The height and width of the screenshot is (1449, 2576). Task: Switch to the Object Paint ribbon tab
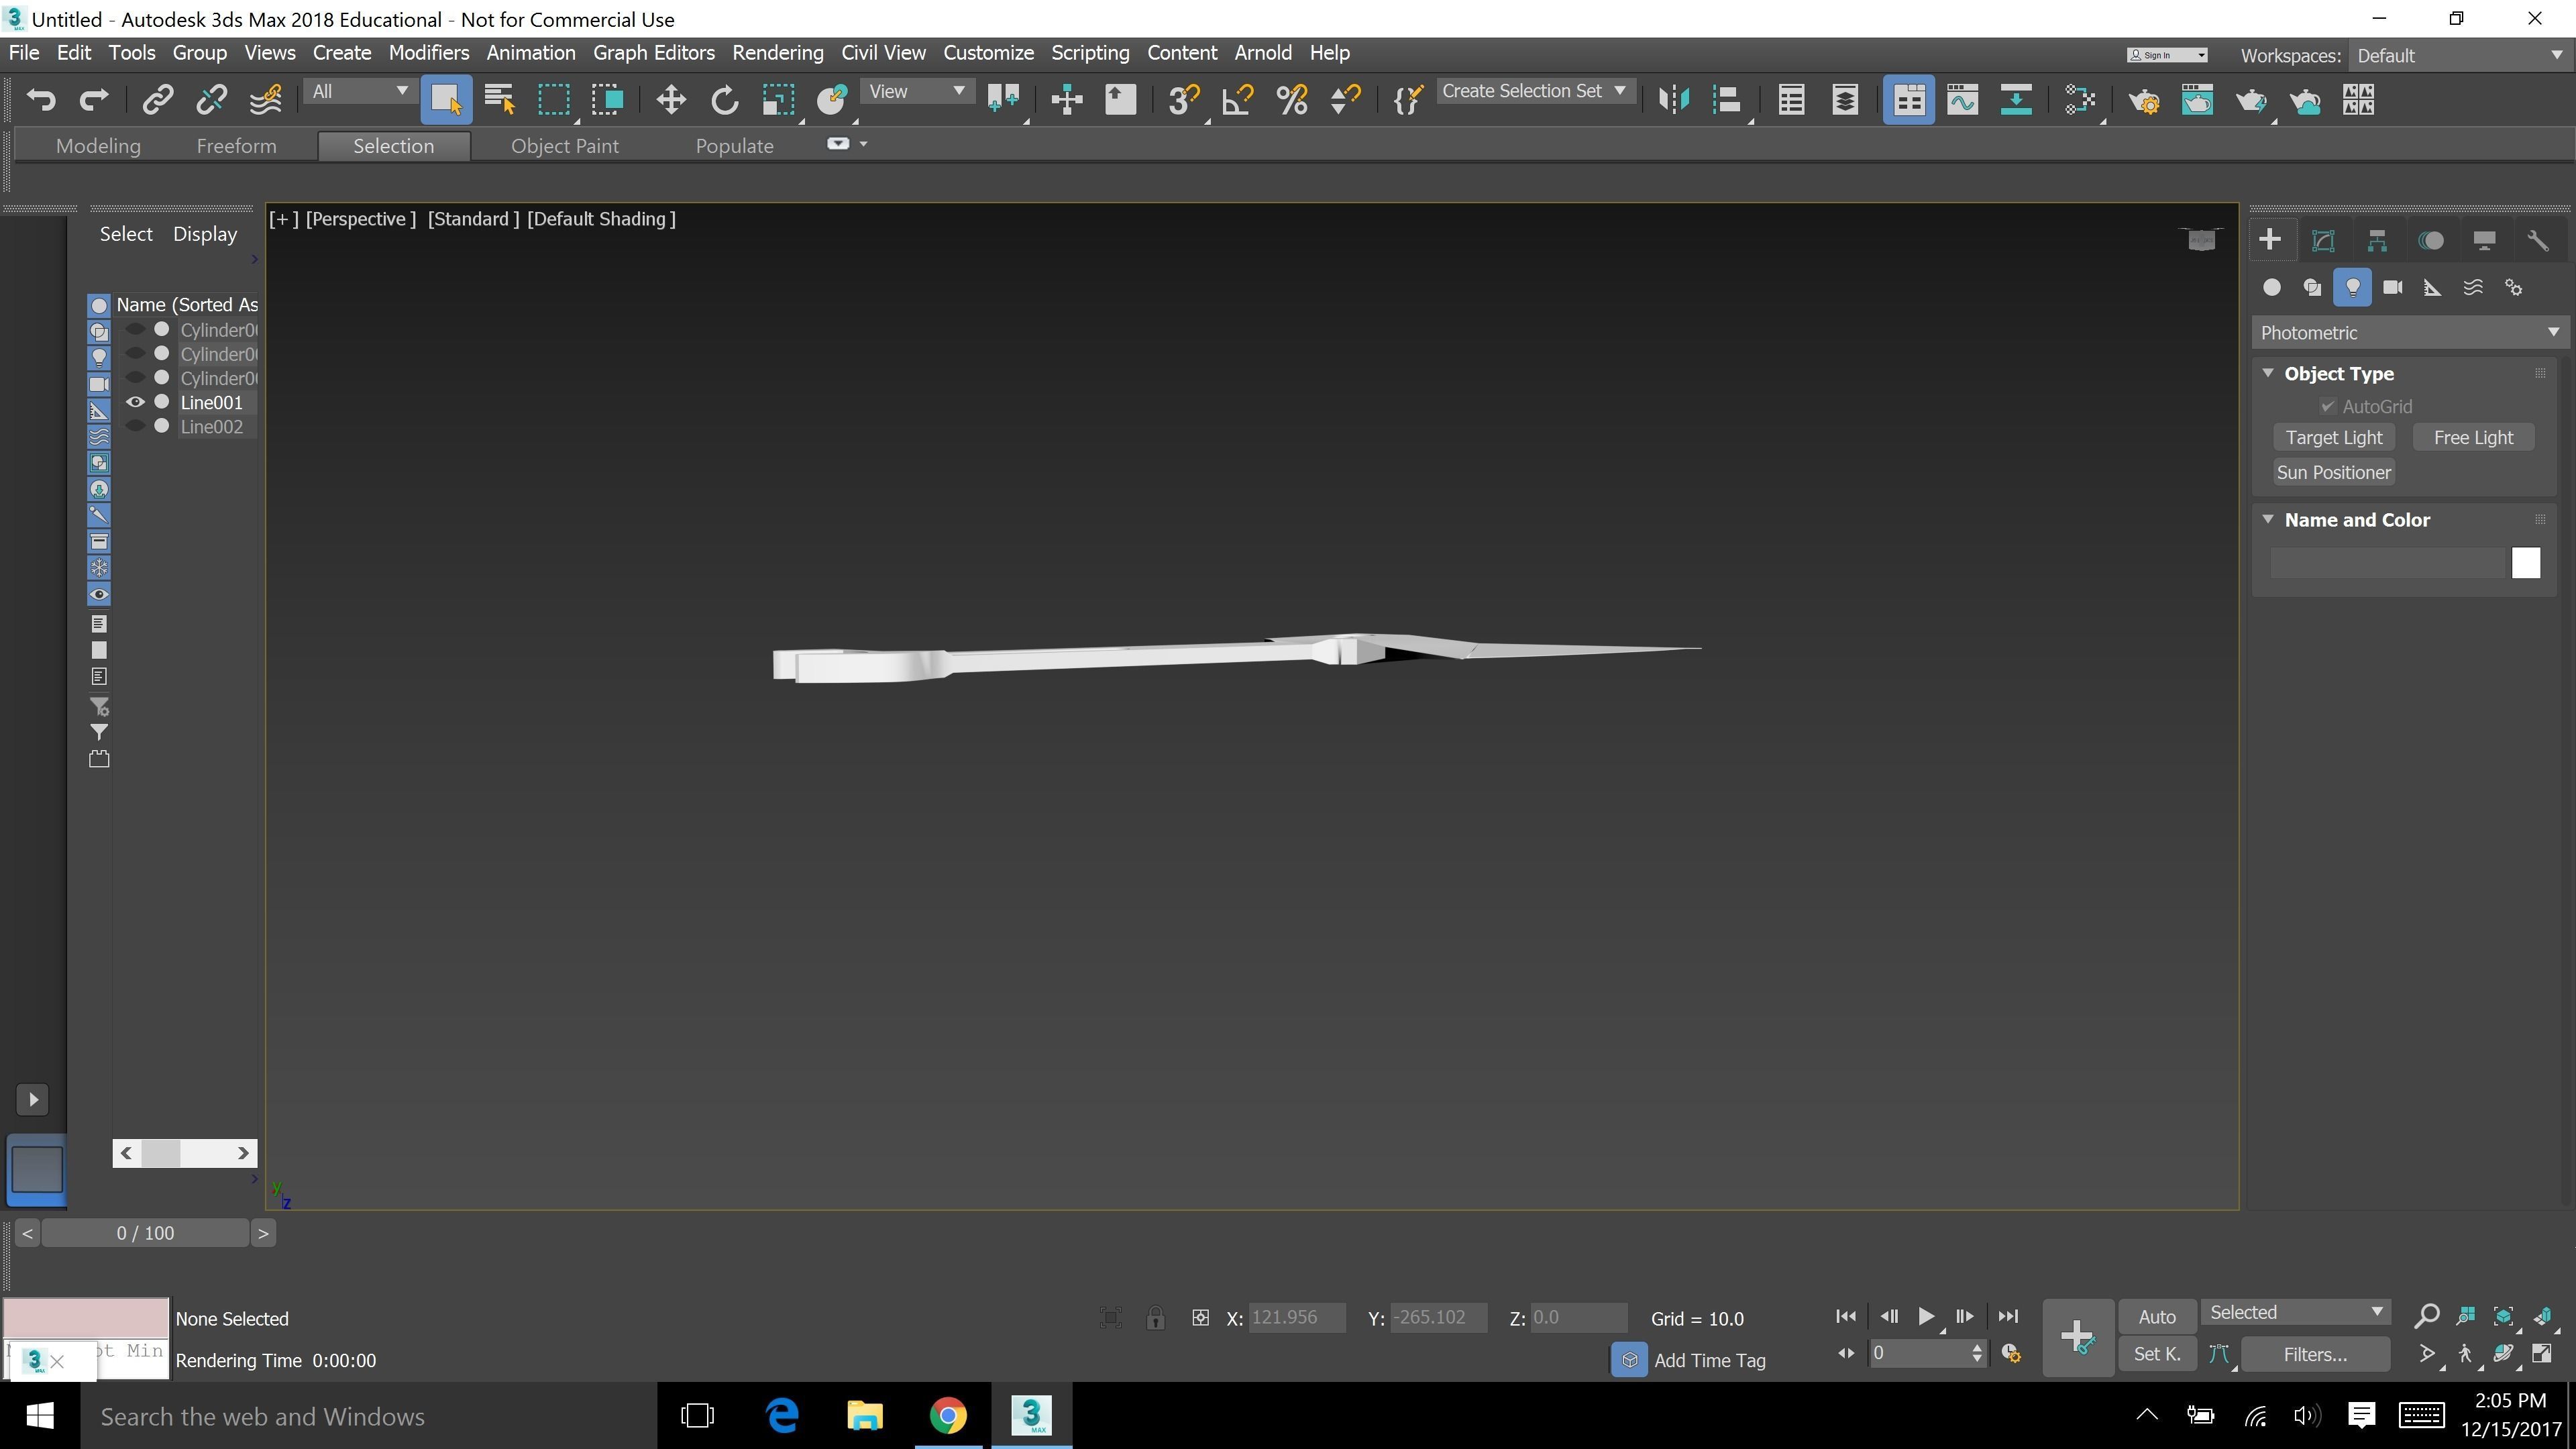point(564,146)
